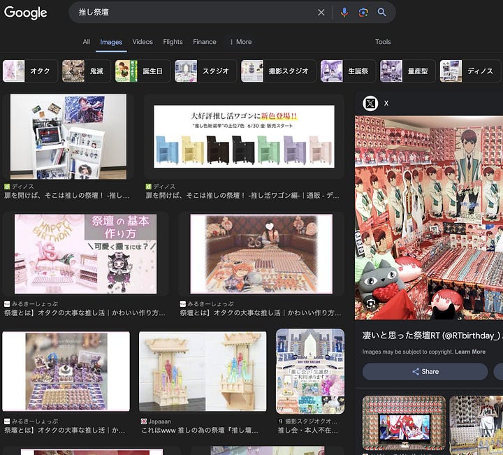503x455 pixels.
Task: Switch to the All tab
Action: click(x=87, y=42)
